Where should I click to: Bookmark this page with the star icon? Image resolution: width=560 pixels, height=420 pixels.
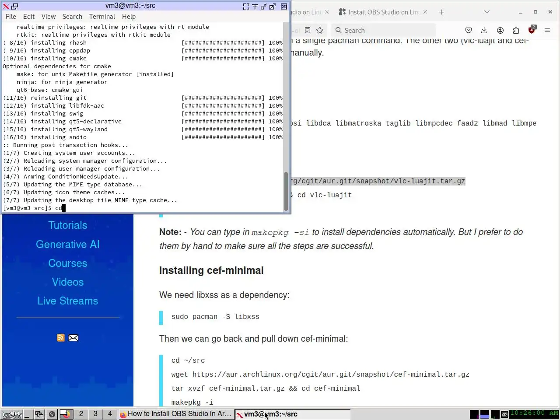pyautogui.click(x=320, y=30)
